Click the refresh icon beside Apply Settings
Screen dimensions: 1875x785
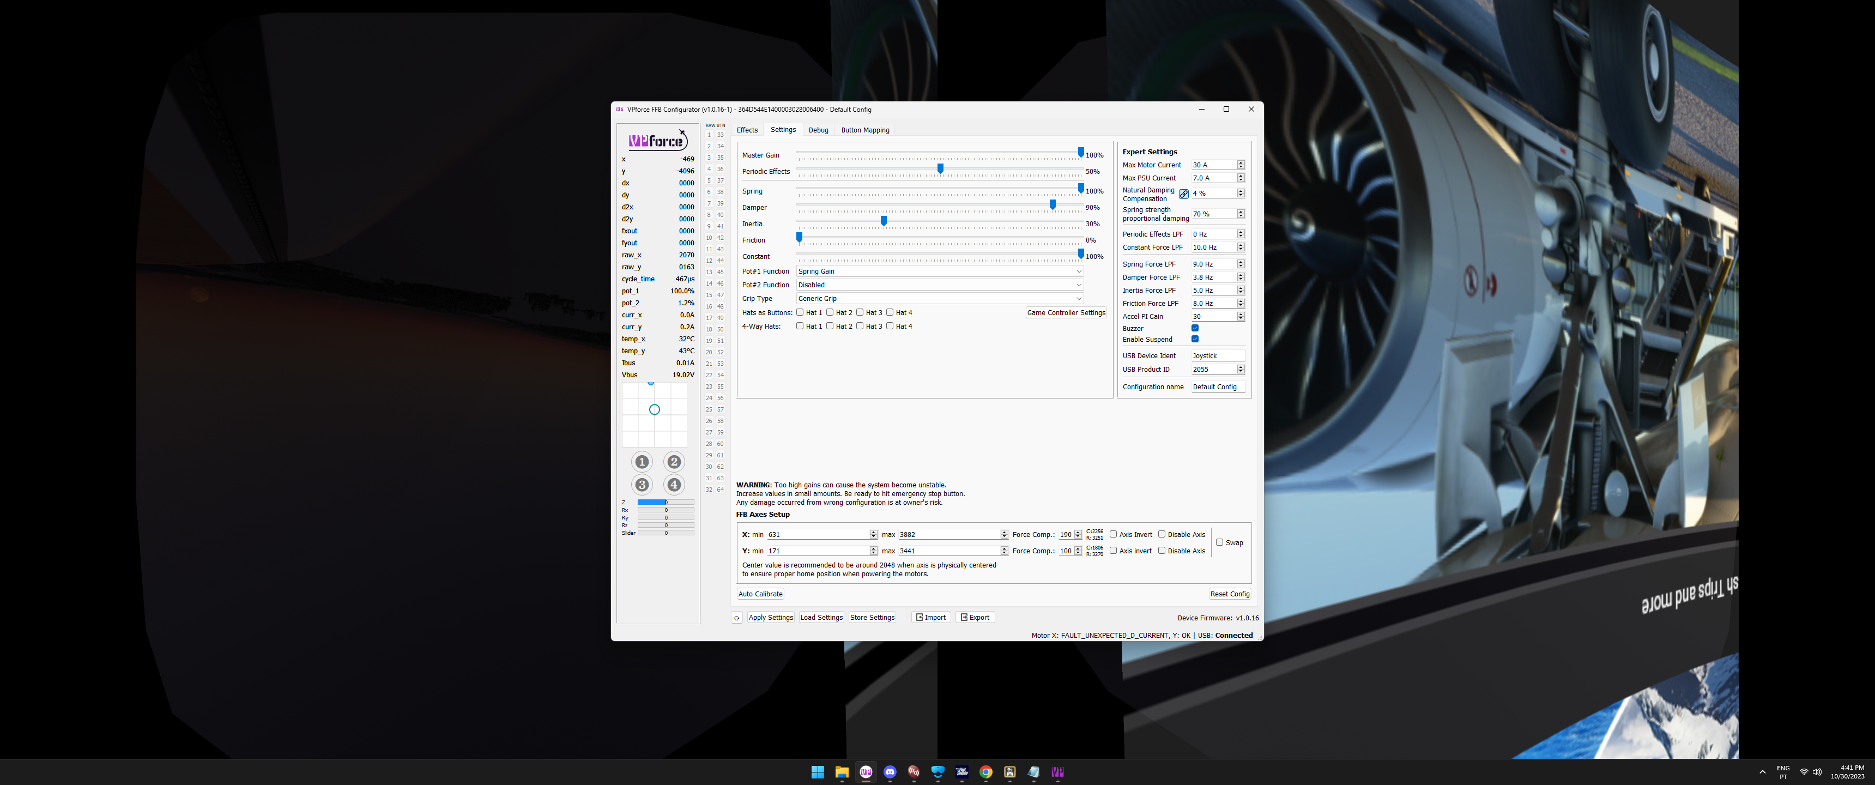(736, 618)
